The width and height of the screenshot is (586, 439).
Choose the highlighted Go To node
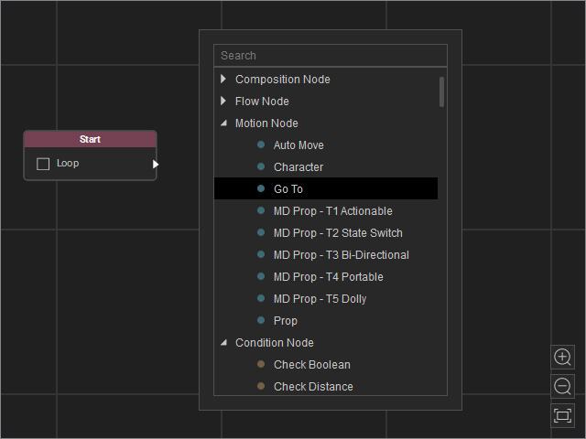coord(326,188)
